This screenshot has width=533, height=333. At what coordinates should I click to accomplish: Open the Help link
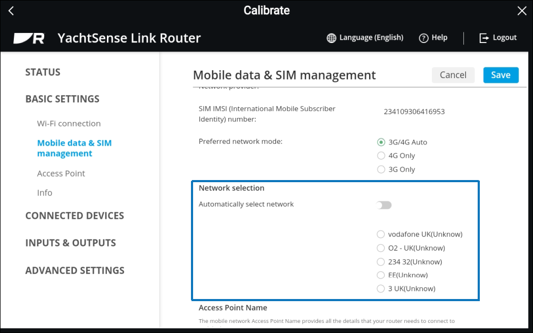pyautogui.click(x=439, y=37)
